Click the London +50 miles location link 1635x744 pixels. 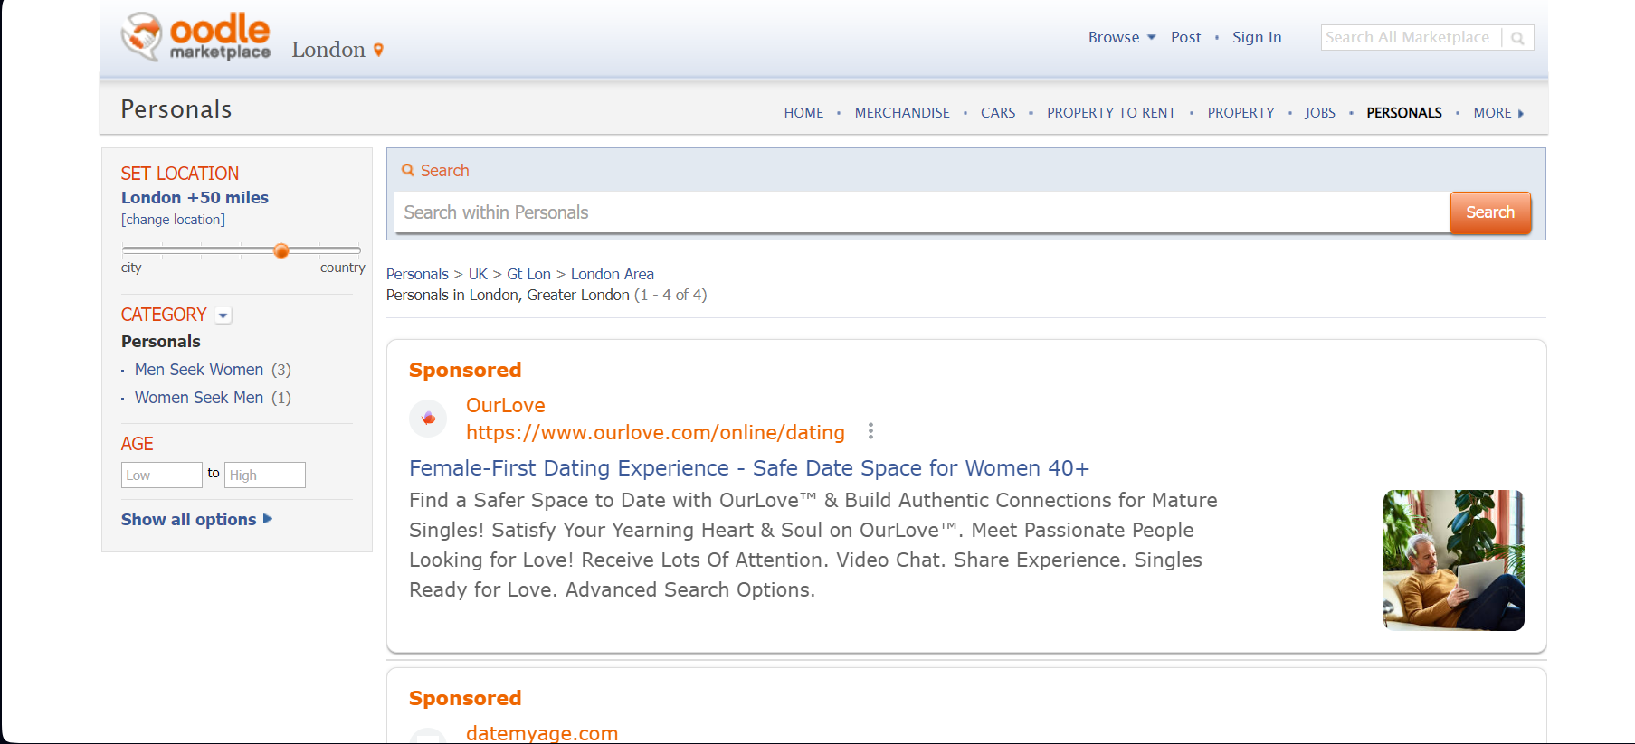195,197
